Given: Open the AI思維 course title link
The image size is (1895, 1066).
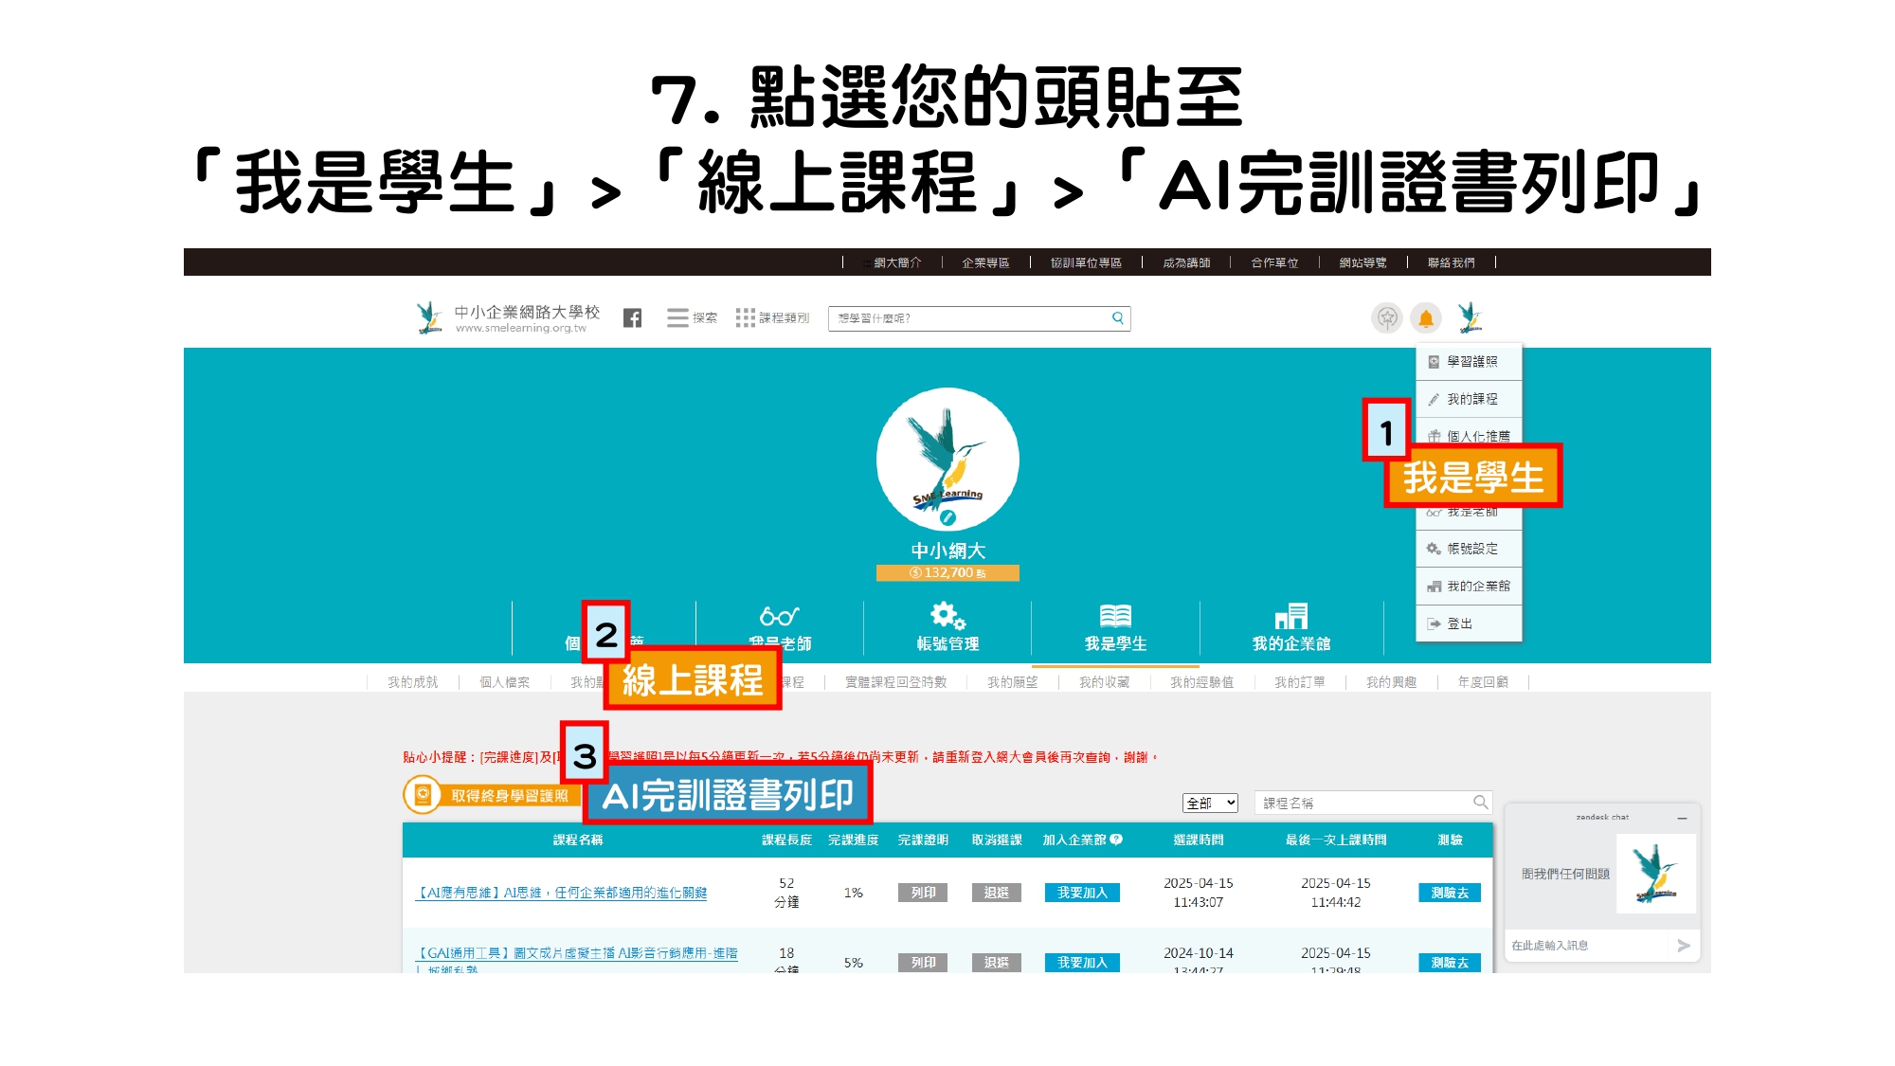Looking at the screenshot, I should 563,893.
